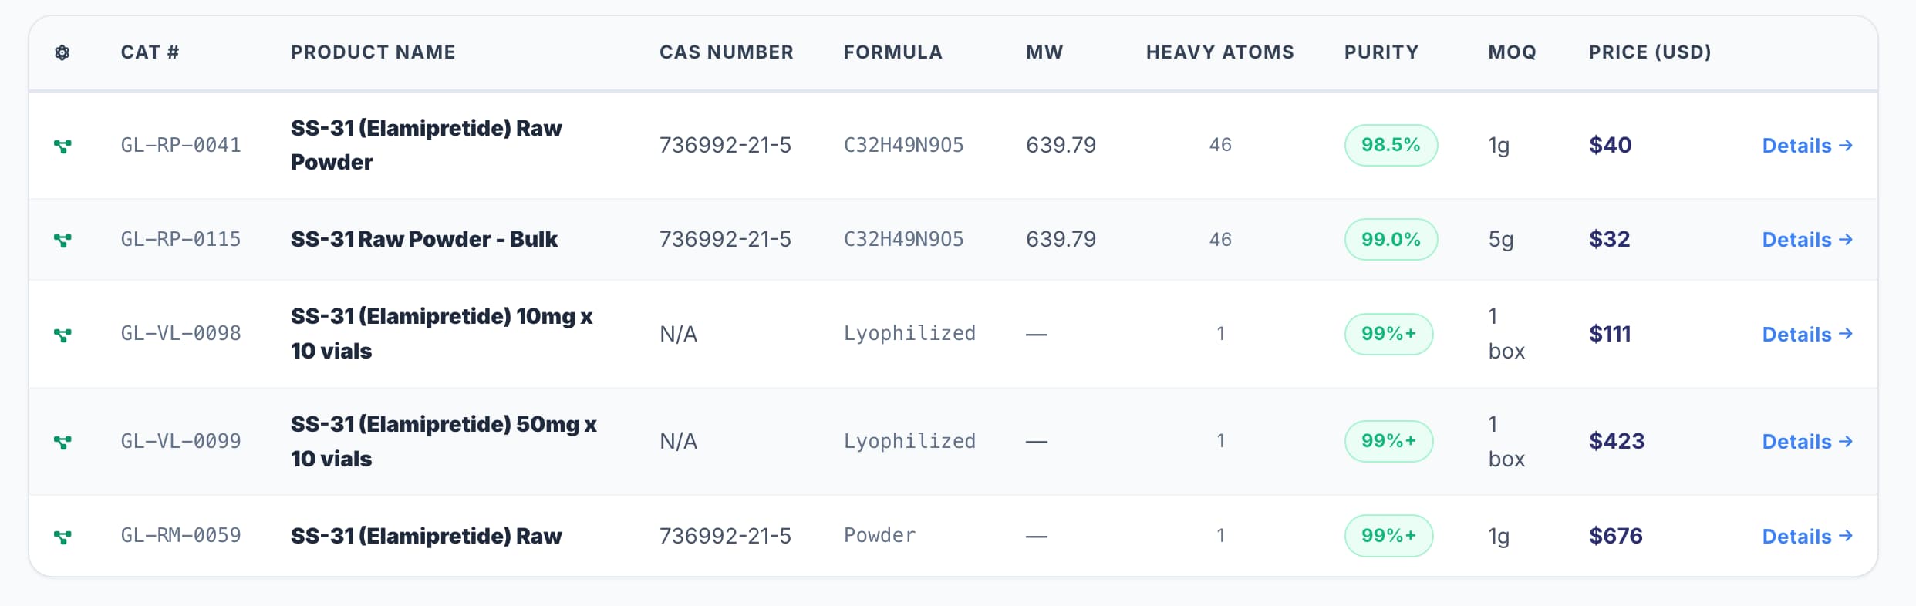This screenshot has height=606, width=1916.
Task: Sort by the Price (USD) column header
Action: (x=1649, y=52)
